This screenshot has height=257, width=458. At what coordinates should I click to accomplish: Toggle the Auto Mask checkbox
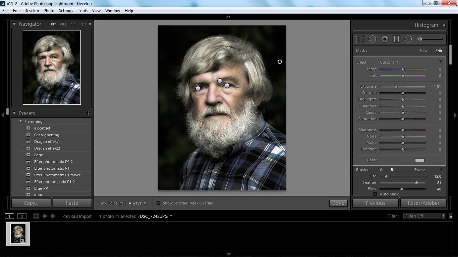(375, 194)
